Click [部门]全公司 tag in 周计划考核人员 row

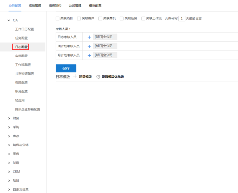105,46
